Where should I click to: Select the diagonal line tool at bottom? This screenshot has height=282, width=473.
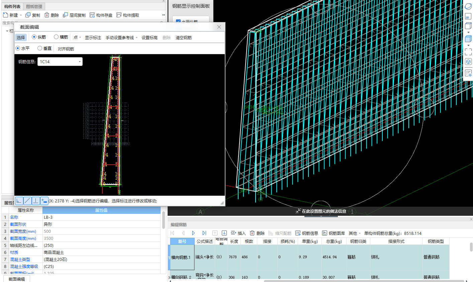pos(27,201)
